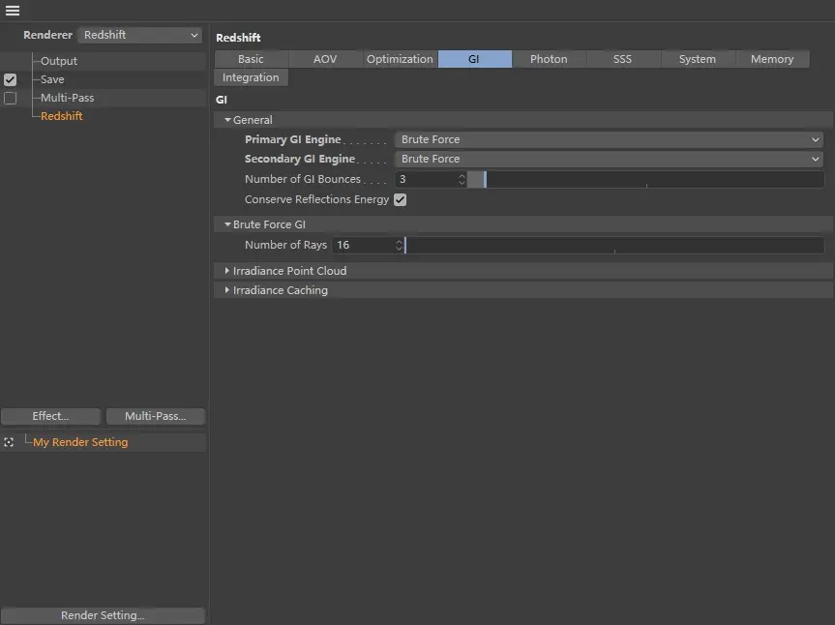
Task: Switch to the AOV tab
Action: [324, 58]
